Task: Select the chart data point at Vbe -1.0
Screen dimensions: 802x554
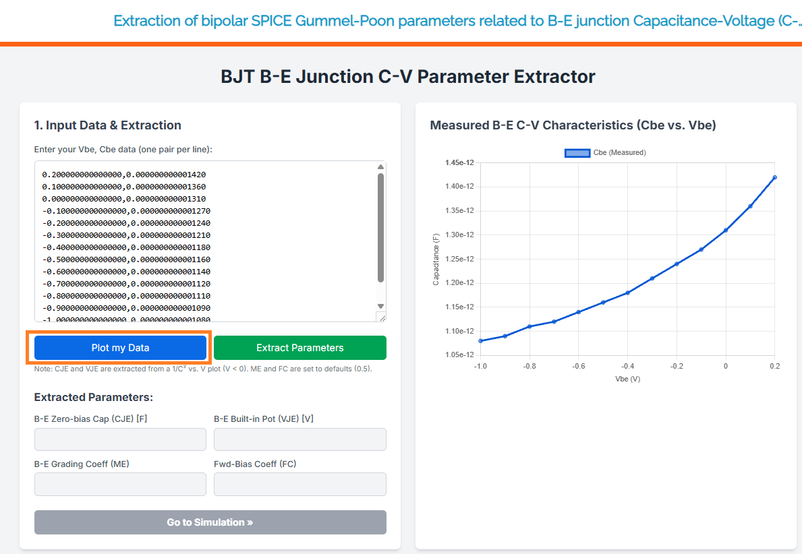Action: [480, 340]
